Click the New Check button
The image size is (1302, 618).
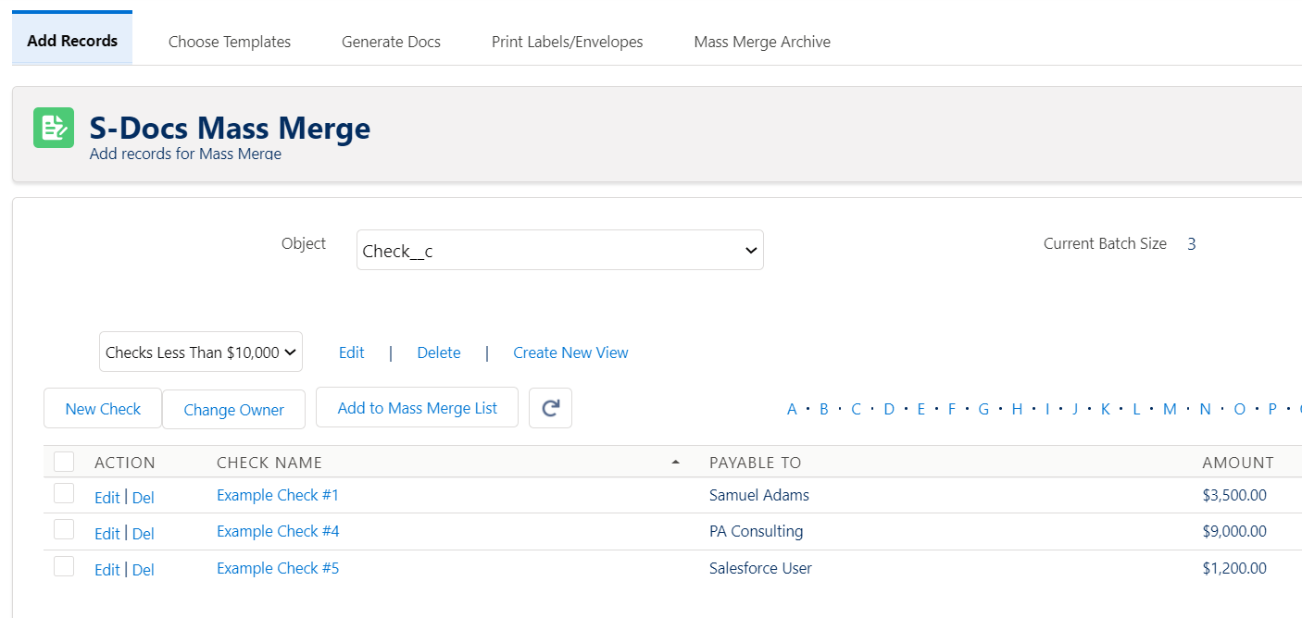click(103, 408)
